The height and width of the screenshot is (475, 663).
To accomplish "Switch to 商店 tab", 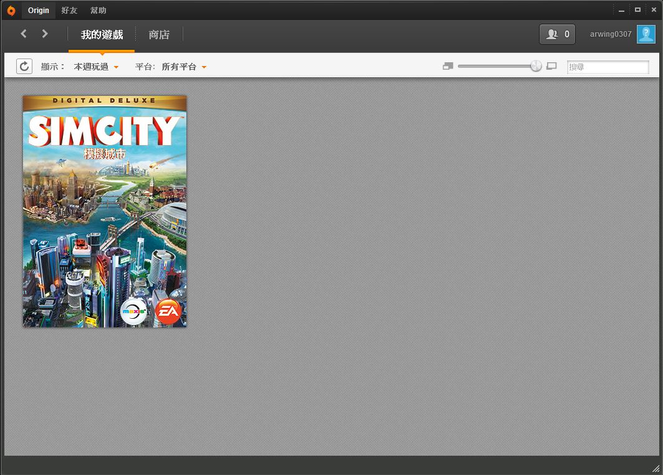I will (x=159, y=35).
